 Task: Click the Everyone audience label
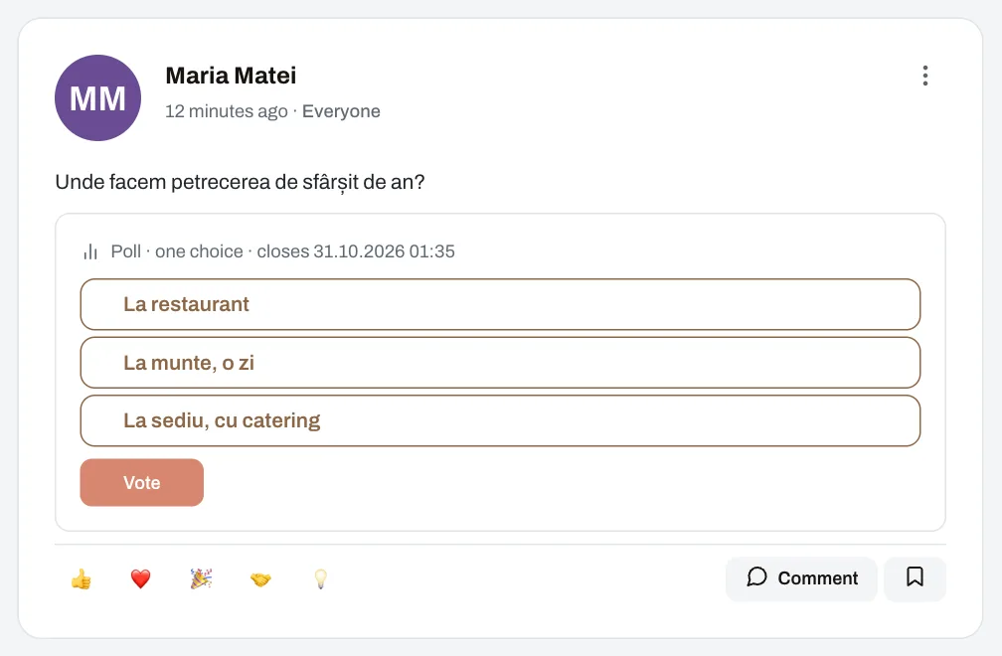click(341, 111)
